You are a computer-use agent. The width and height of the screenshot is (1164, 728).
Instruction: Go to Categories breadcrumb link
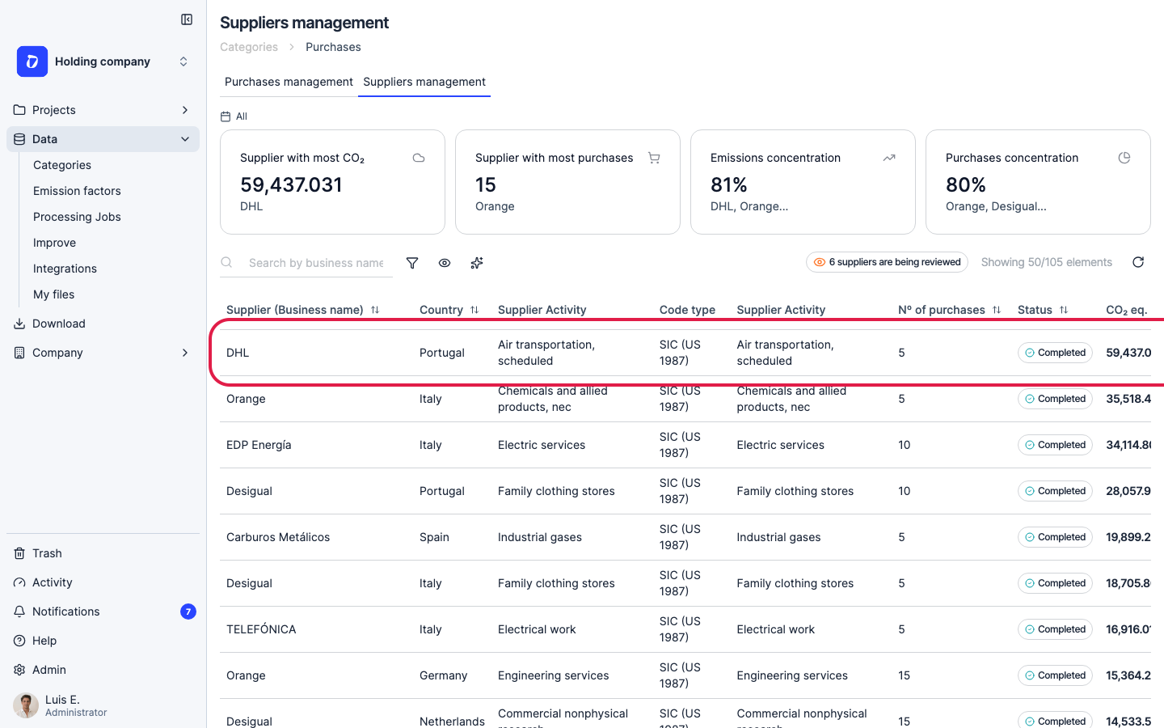tap(249, 47)
